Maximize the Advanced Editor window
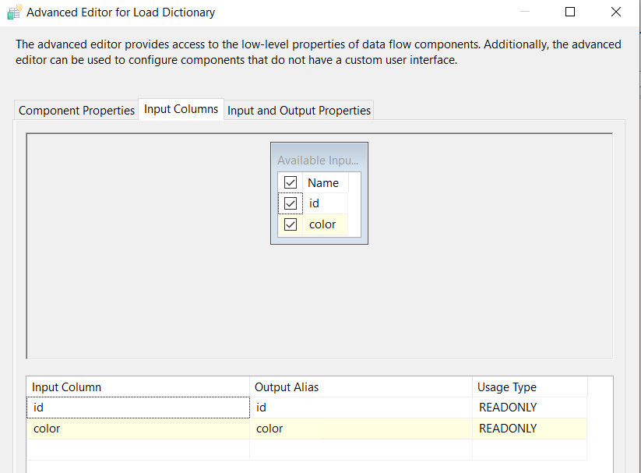641x473 pixels. coord(570,12)
